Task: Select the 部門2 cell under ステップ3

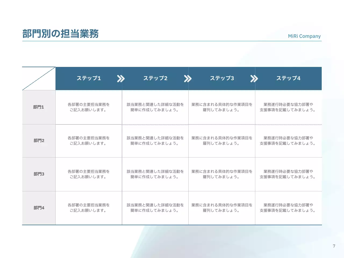Action: tap(222, 141)
